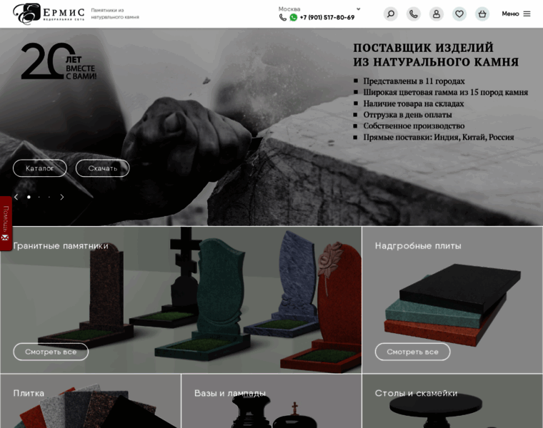Click the 20 лет вместе с вами emblem
This screenshot has width=543, height=428.
59,61
